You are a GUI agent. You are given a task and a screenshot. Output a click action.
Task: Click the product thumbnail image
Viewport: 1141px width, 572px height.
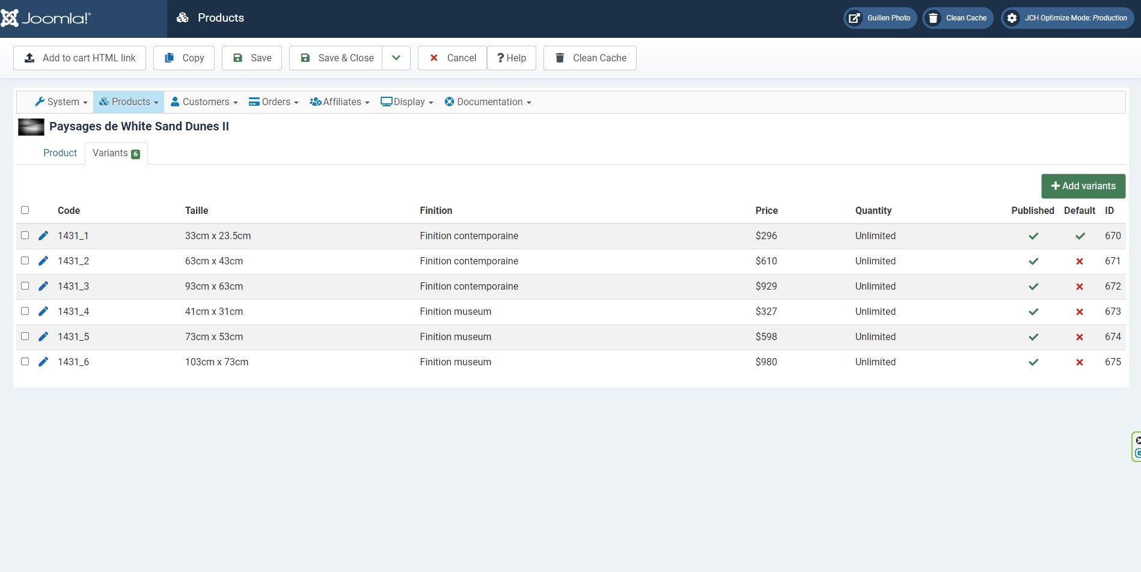coord(31,127)
